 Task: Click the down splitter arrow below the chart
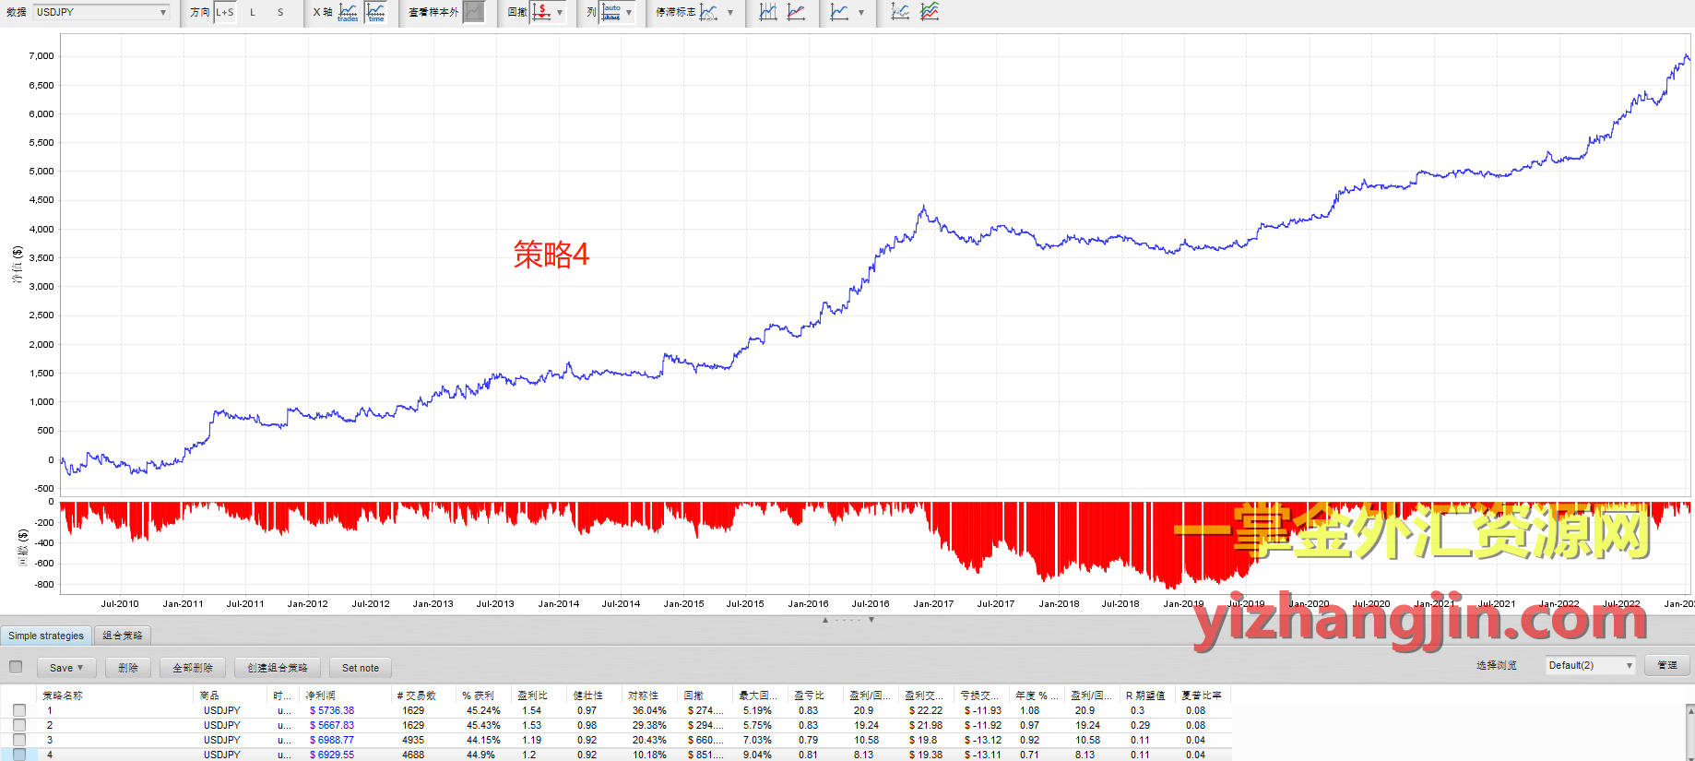coord(871,620)
